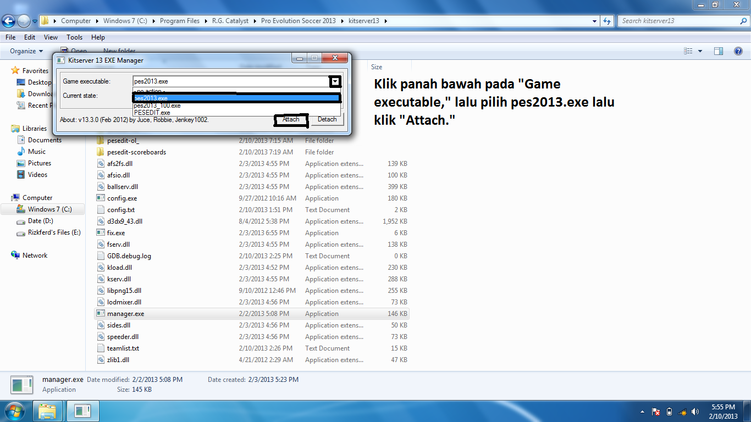Open the Organize dropdown
This screenshot has height=422, width=751.
pyautogui.click(x=26, y=51)
